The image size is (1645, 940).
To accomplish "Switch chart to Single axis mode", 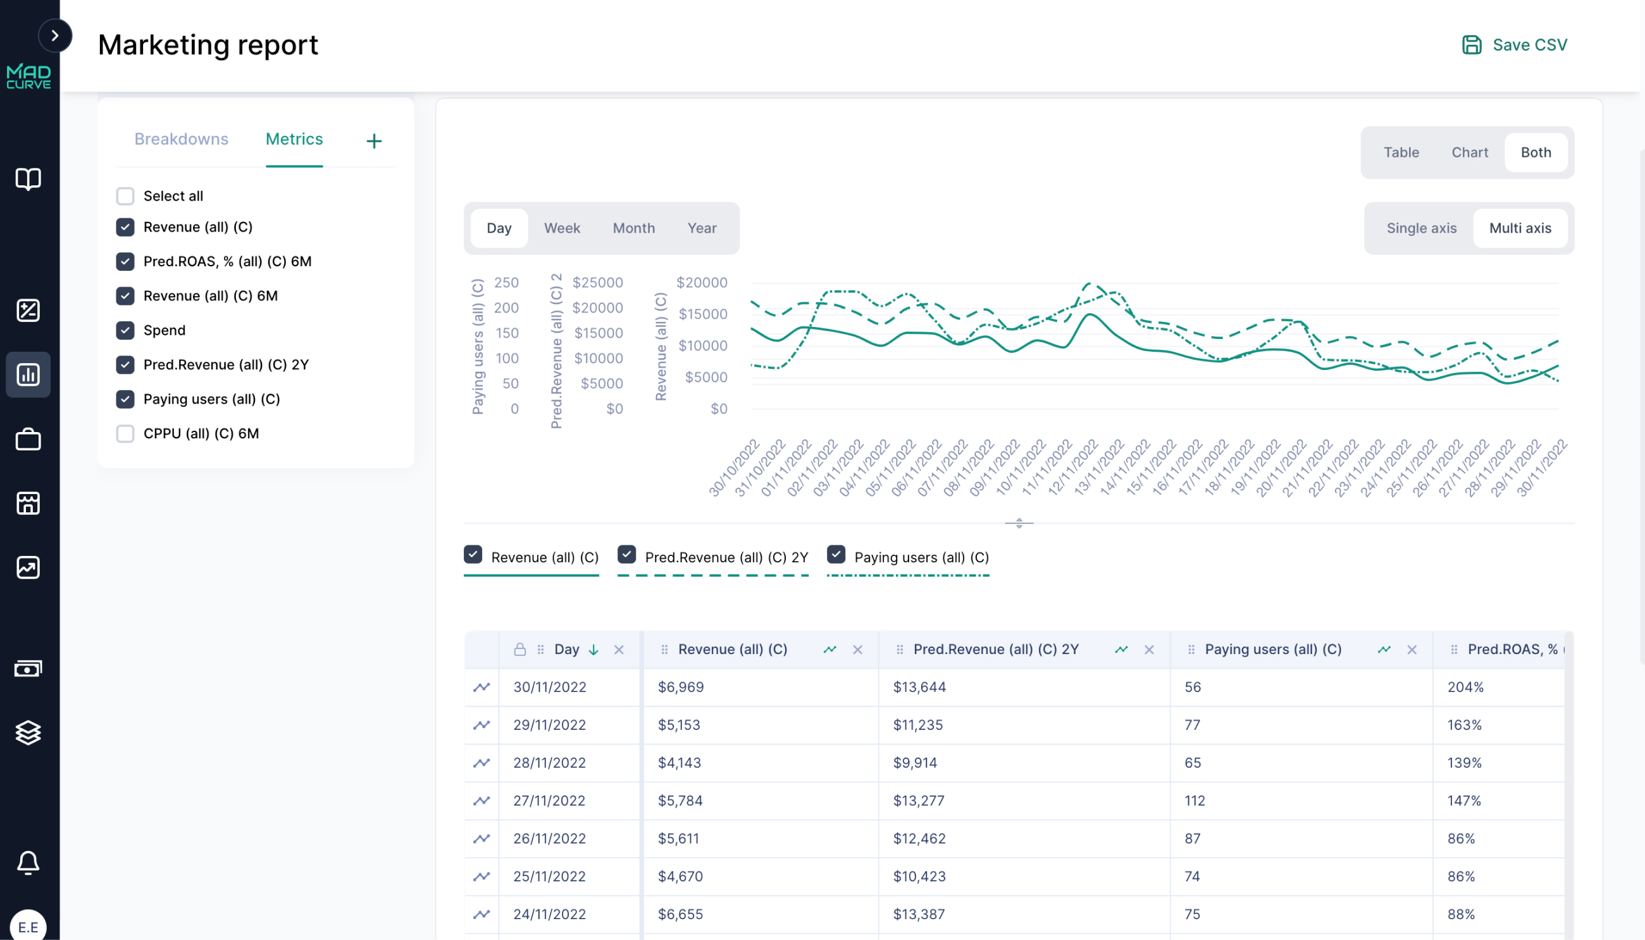I will coord(1422,228).
